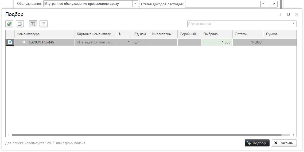304x152 pixels.
Task: Uncheck the CANON PG-445 row checkbox
Action: pyautogui.click(x=10, y=42)
